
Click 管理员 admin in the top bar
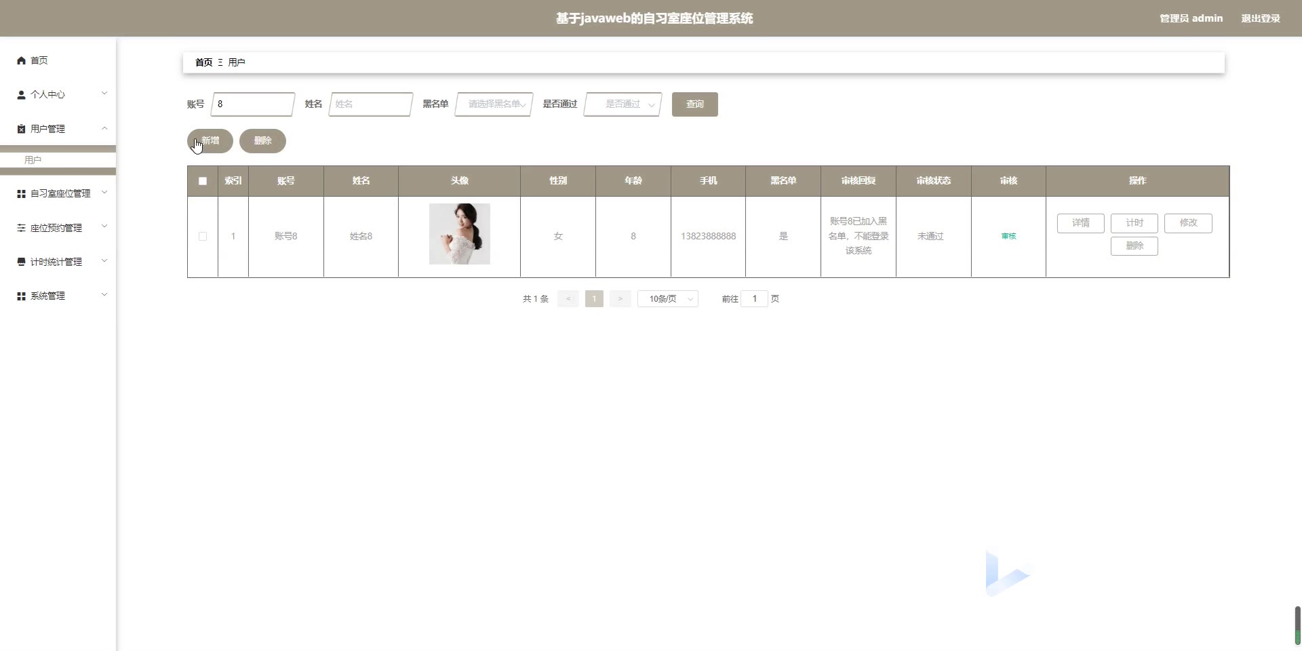tap(1191, 18)
